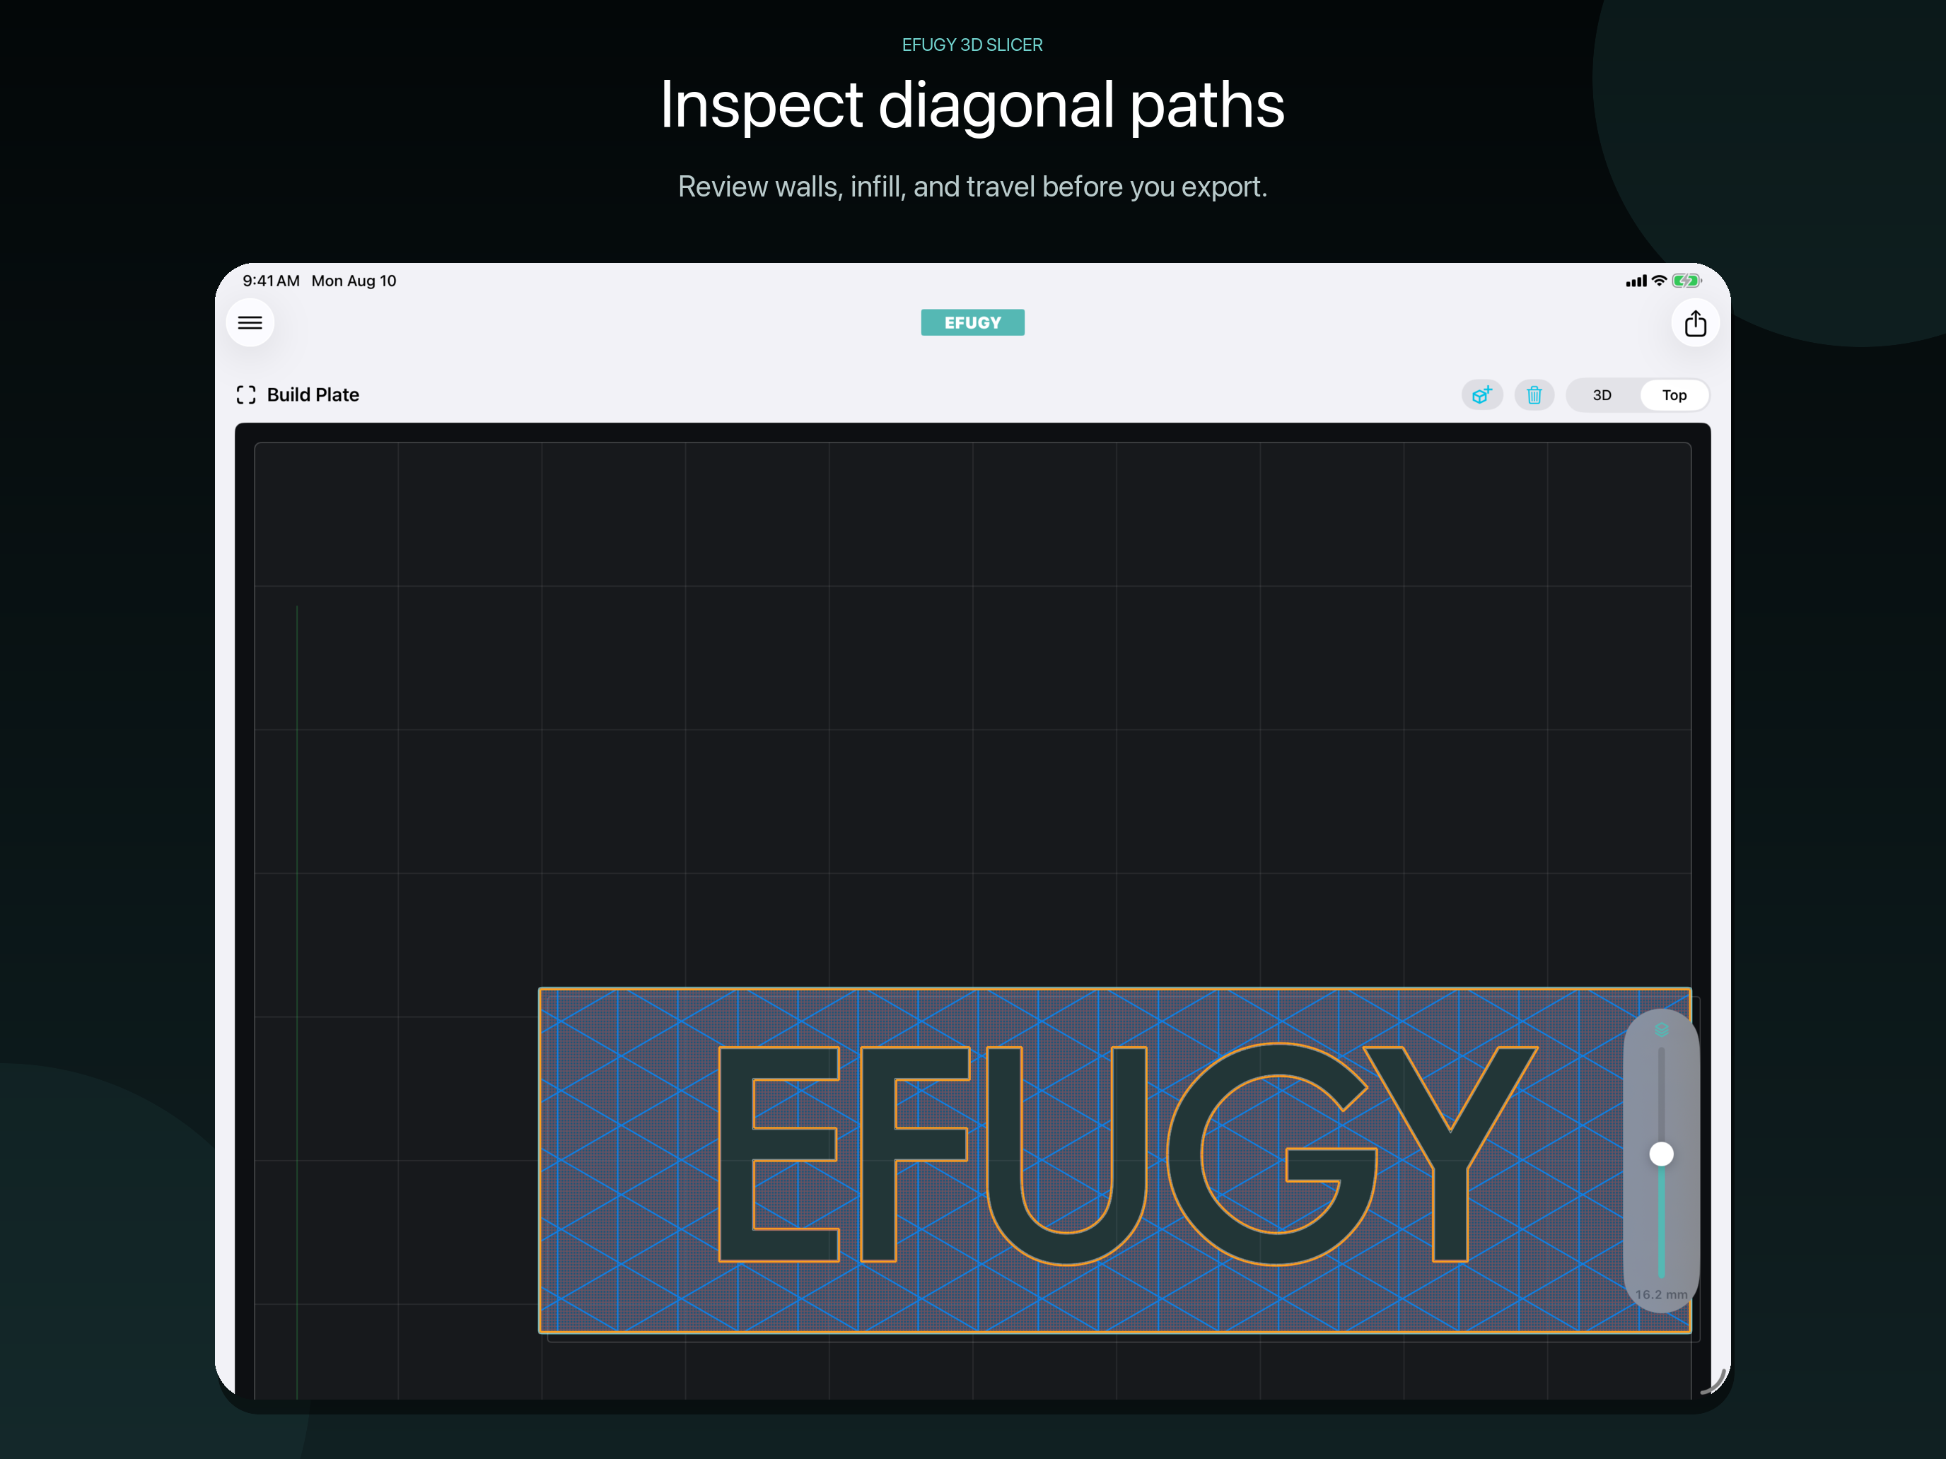The image size is (1946, 1459).
Task: Tap the share/export icon
Action: [x=1694, y=324]
